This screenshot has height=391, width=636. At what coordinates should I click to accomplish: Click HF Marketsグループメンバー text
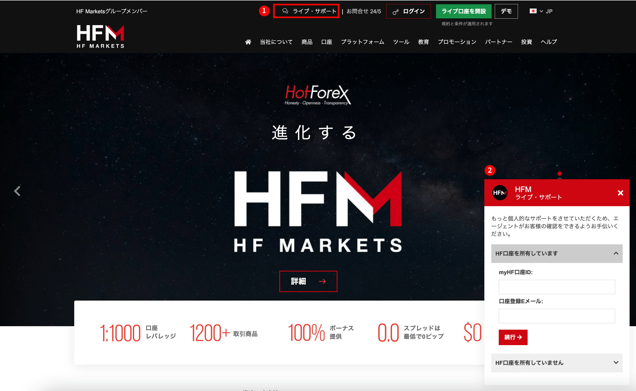112,11
